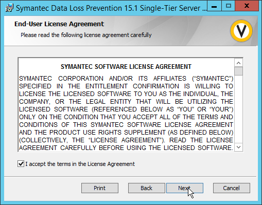Click the license scrollbar thumb
Viewport: 262px width, 205px height.
pyautogui.click(x=238, y=71)
